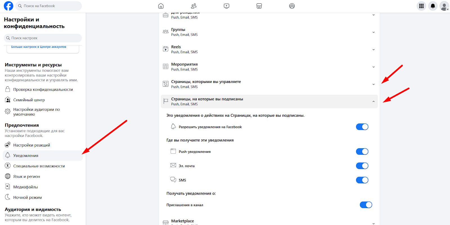Screen dimensions: 450x225
Task: Click the icon for Страницы, которыми вы управляете
Action: click(x=166, y=84)
